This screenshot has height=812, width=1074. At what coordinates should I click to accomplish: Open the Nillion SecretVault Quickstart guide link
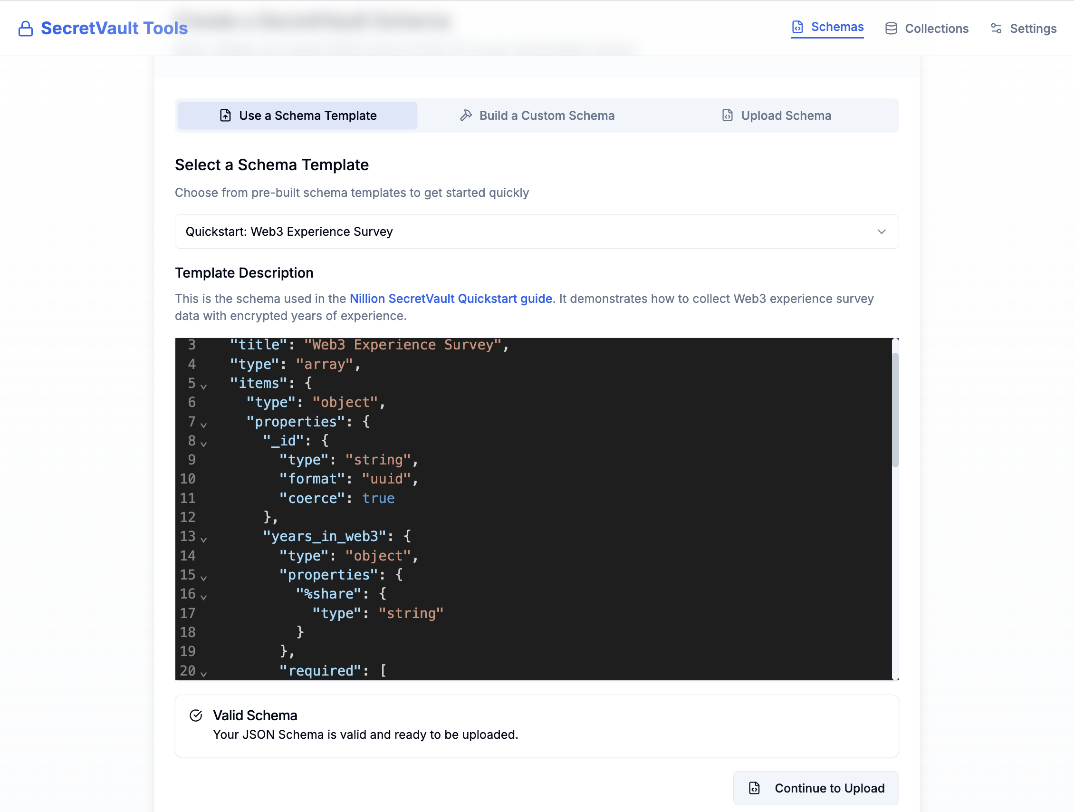click(x=451, y=299)
